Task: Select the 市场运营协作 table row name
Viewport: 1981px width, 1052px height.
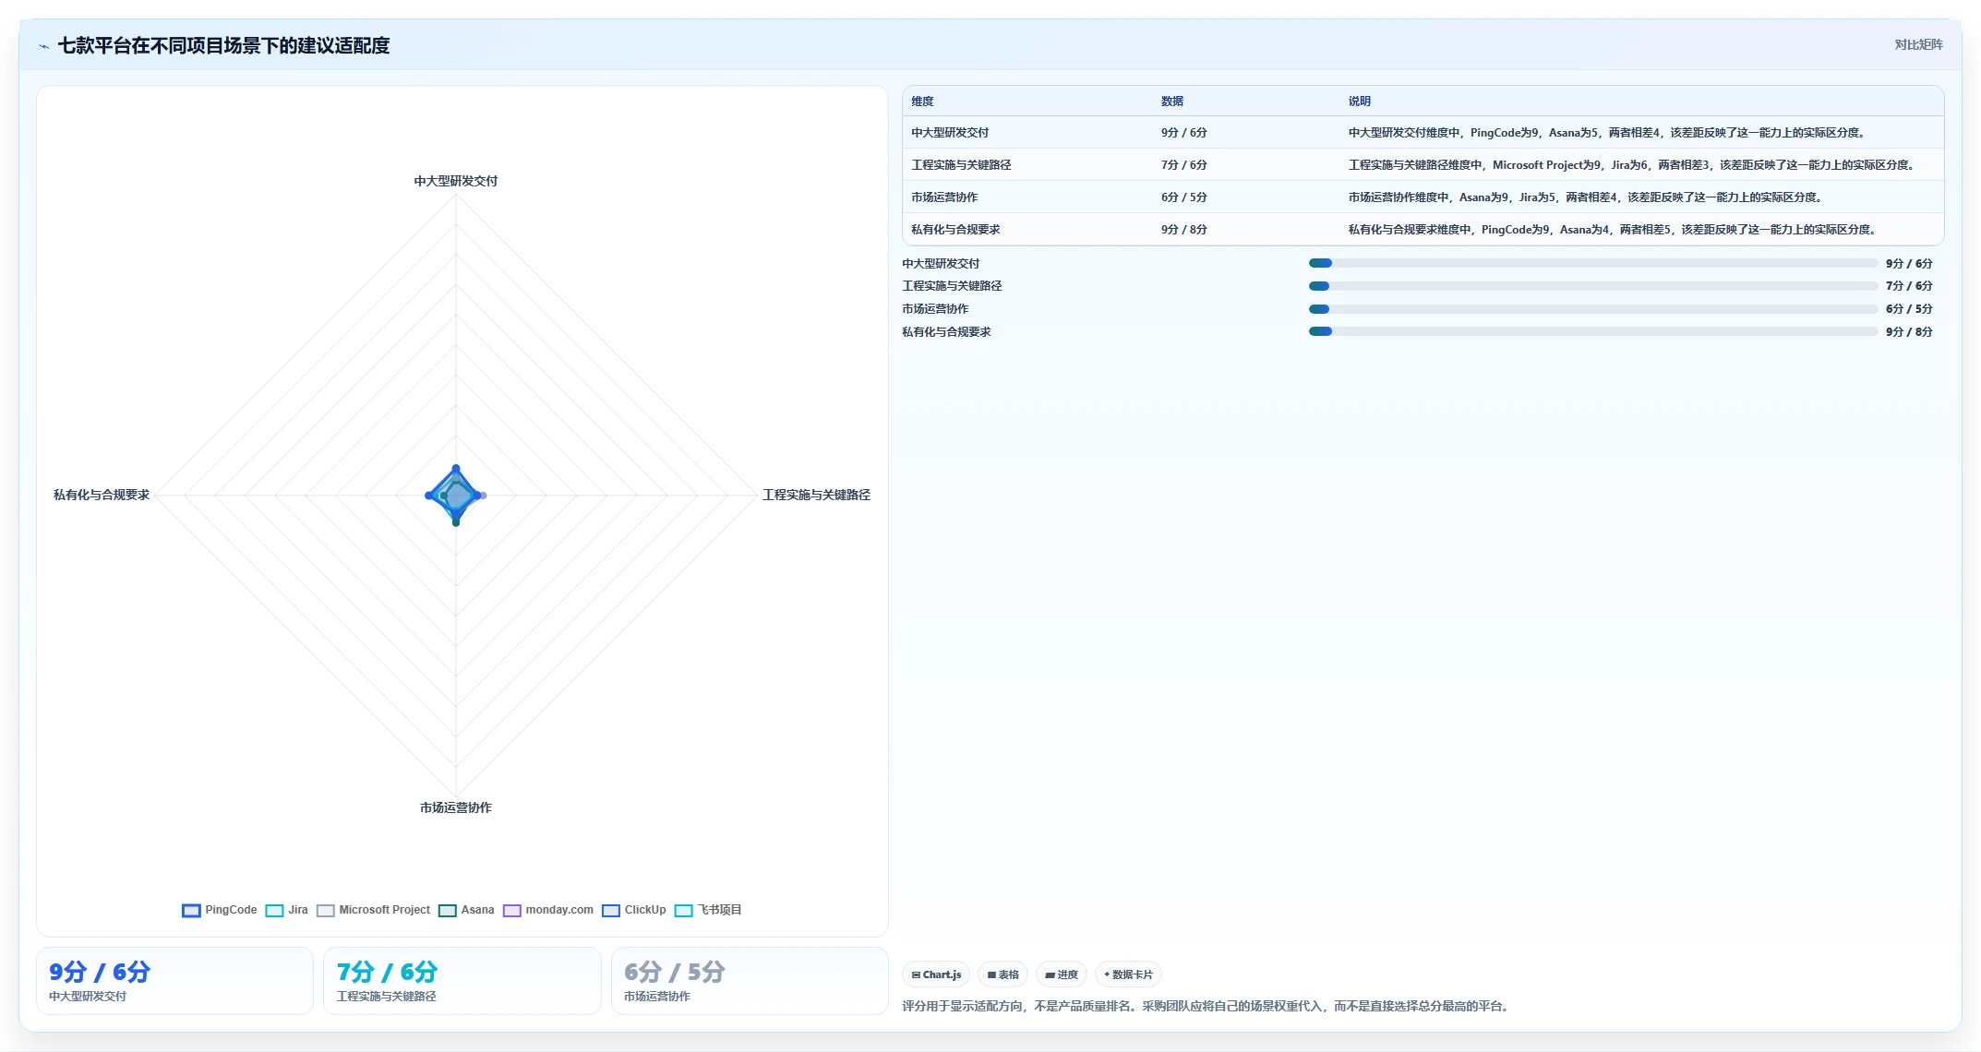Action: pyautogui.click(x=944, y=197)
